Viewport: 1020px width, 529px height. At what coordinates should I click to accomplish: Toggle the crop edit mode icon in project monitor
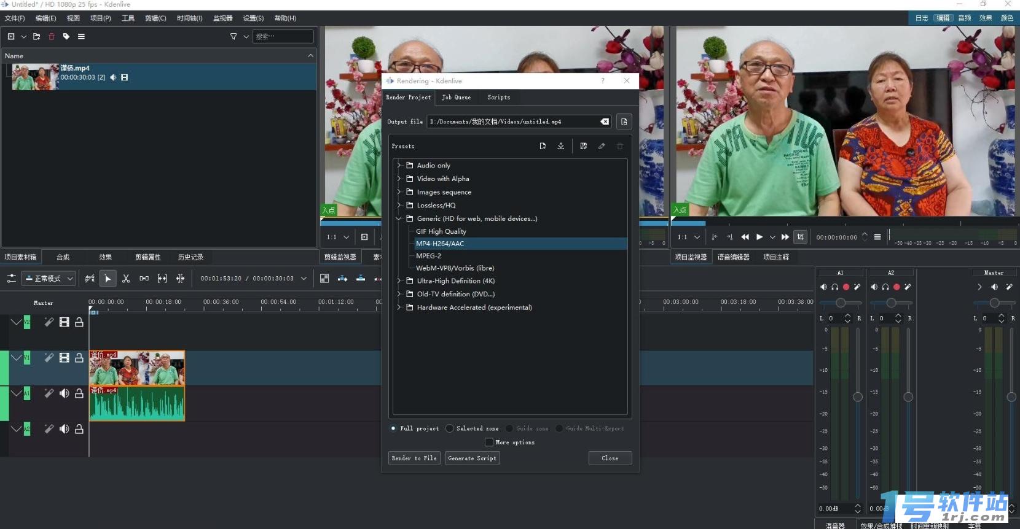click(x=800, y=237)
